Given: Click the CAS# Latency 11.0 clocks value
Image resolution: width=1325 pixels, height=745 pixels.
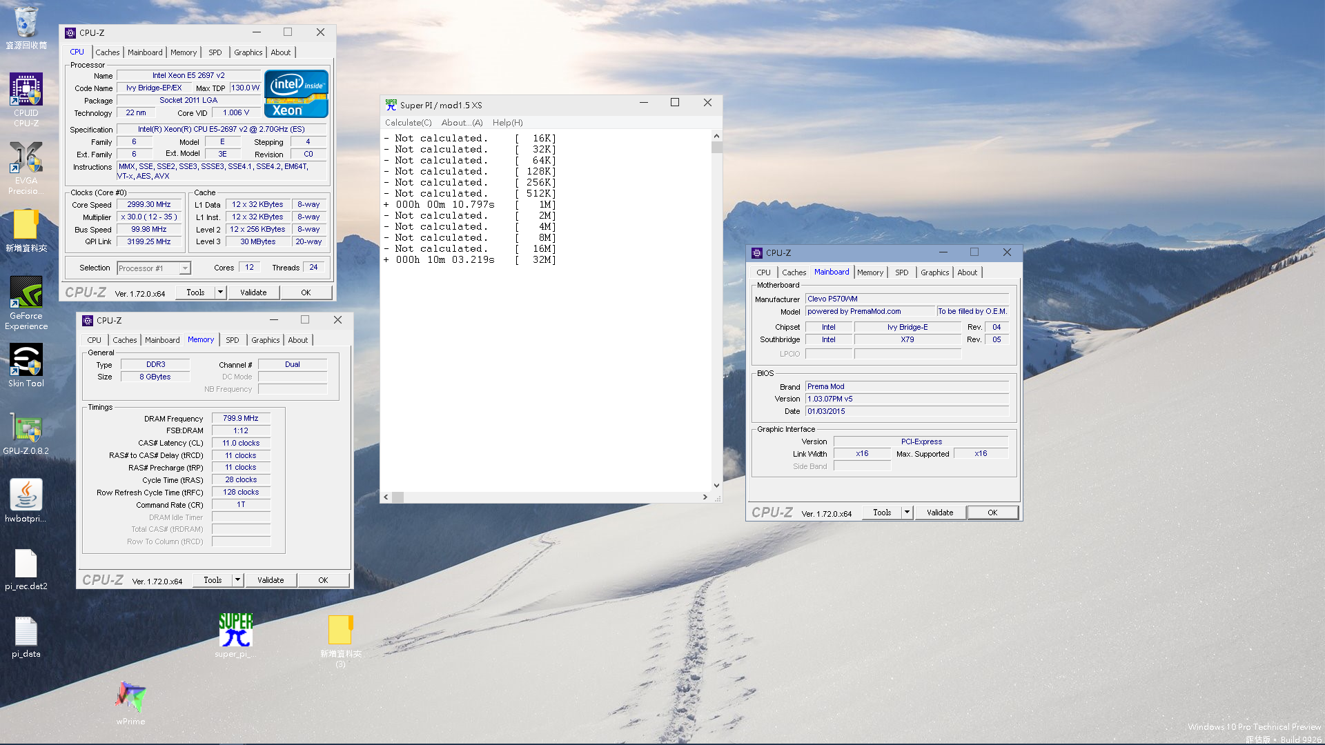Looking at the screenshot, I should click(x=241, y=444).
